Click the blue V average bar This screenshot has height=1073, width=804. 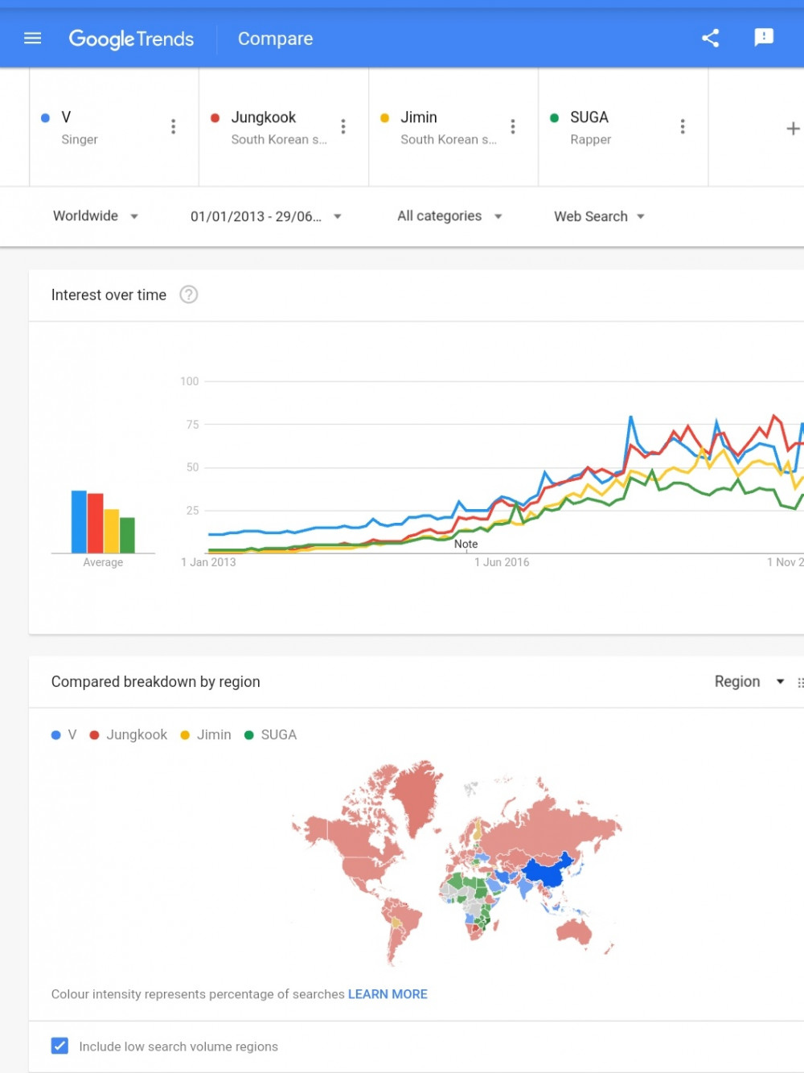tap(79, 521)
